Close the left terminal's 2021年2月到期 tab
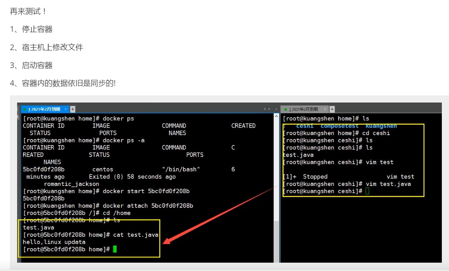This screenshot has height=271, width=449. click(66, 109)
